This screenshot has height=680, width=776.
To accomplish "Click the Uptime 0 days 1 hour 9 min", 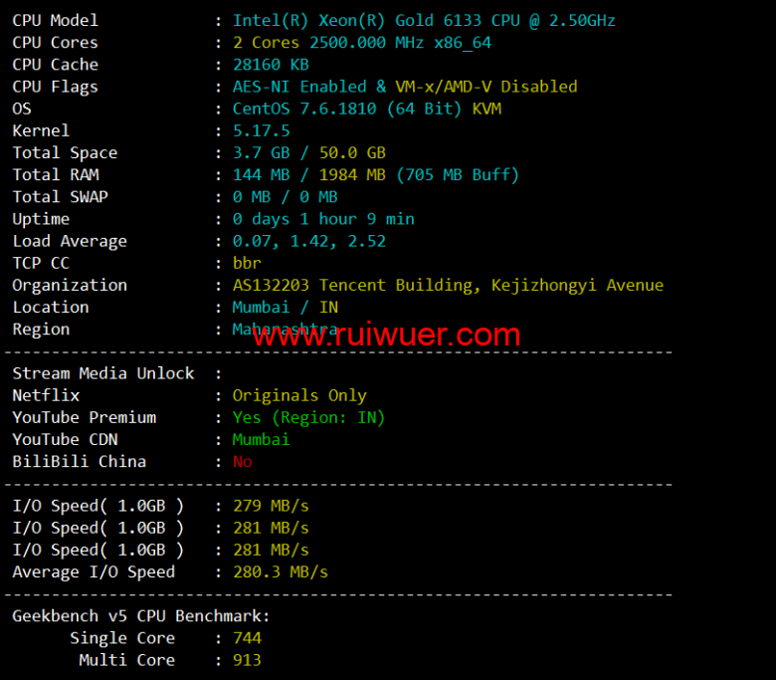I will 323,219.
